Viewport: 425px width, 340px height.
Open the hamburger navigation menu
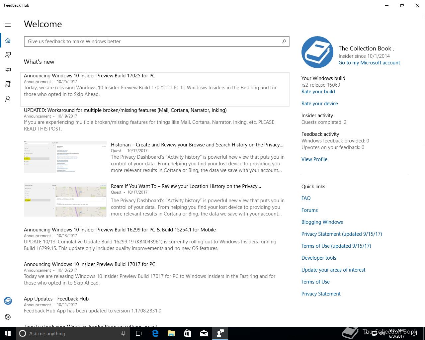pos(8,25)
